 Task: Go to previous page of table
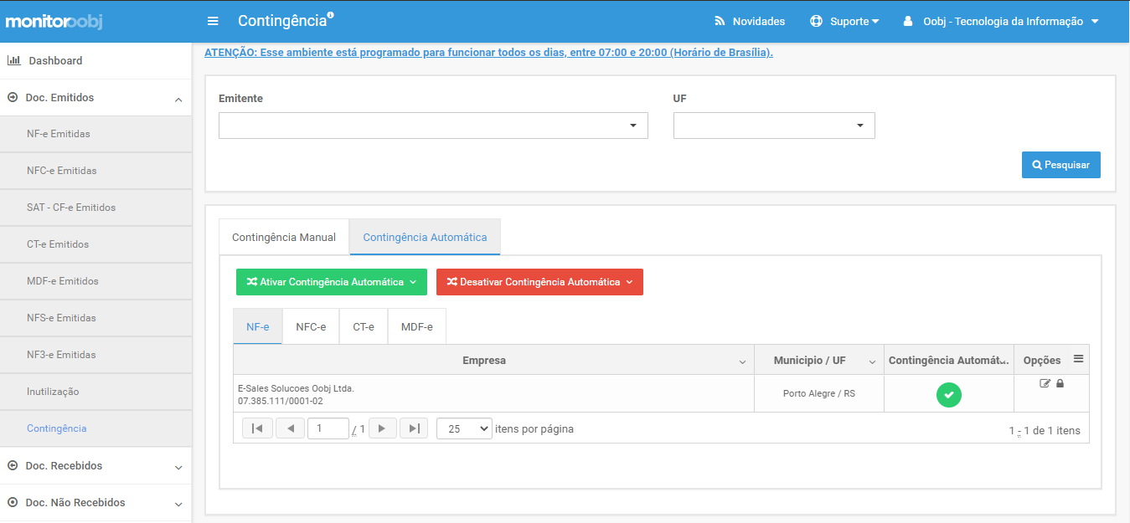point(291,428)
